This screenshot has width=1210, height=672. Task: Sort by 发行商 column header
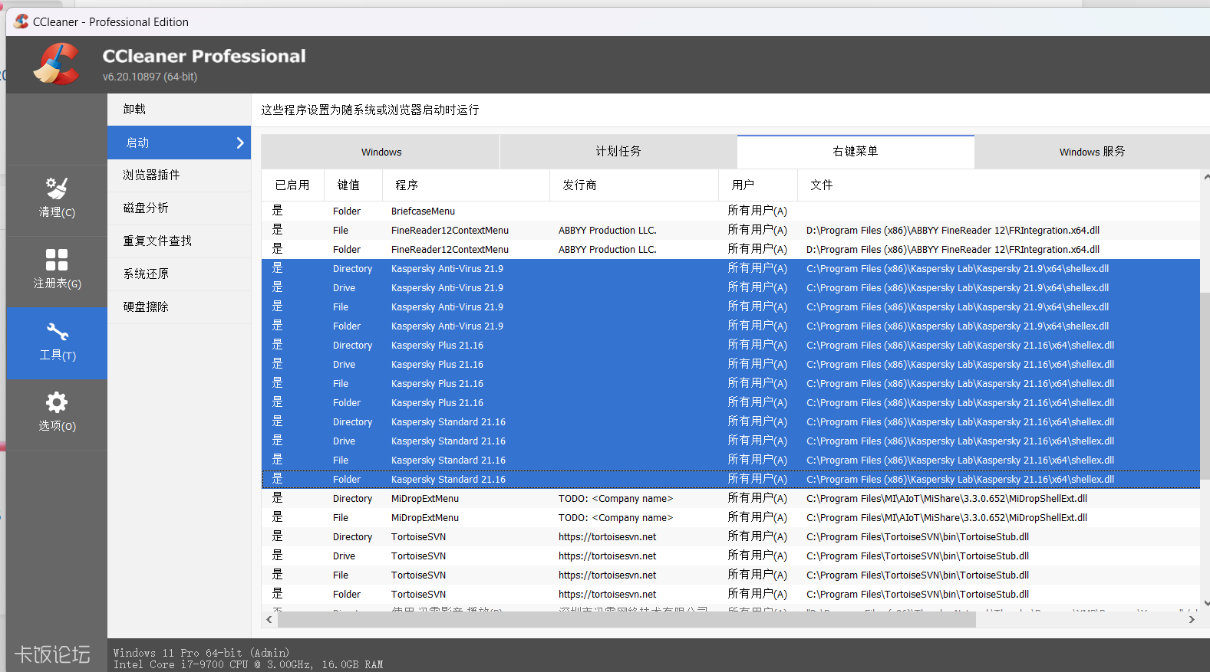[x=634, y=185]
